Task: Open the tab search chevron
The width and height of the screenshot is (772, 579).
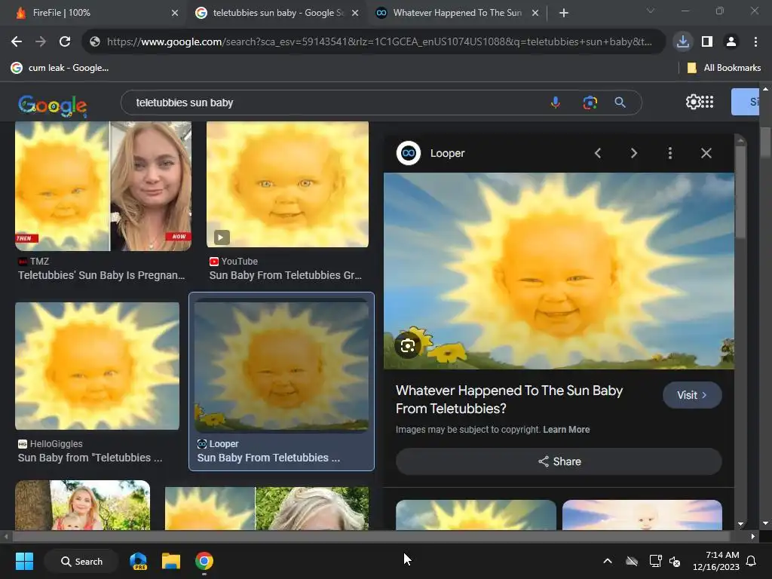Action: pyautogui.click(x=651, y=11)
